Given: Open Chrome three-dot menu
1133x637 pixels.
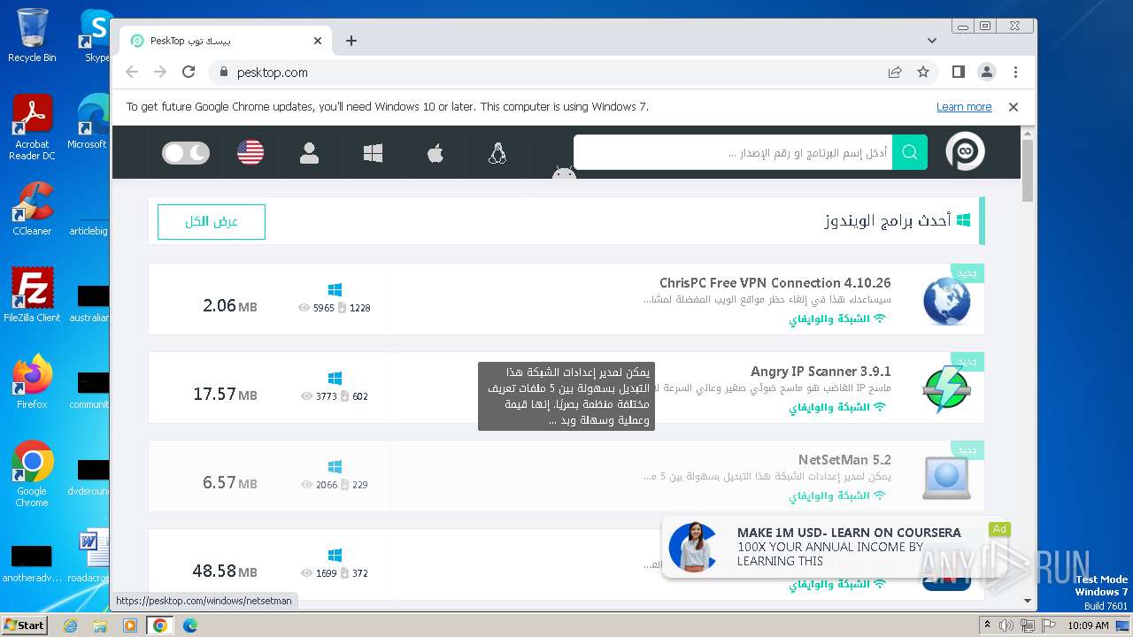Looking at the screenshot, I should pos(1015,73).
